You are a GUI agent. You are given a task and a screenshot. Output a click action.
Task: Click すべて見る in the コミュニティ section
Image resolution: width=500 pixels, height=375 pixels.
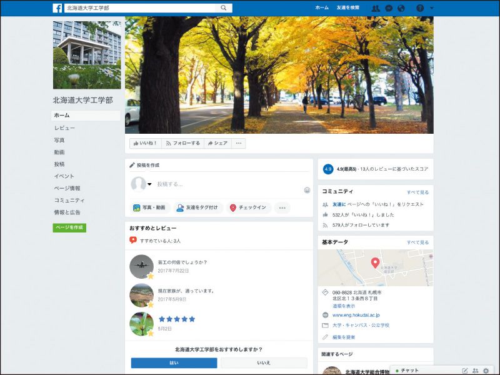[x=417, y=192]
